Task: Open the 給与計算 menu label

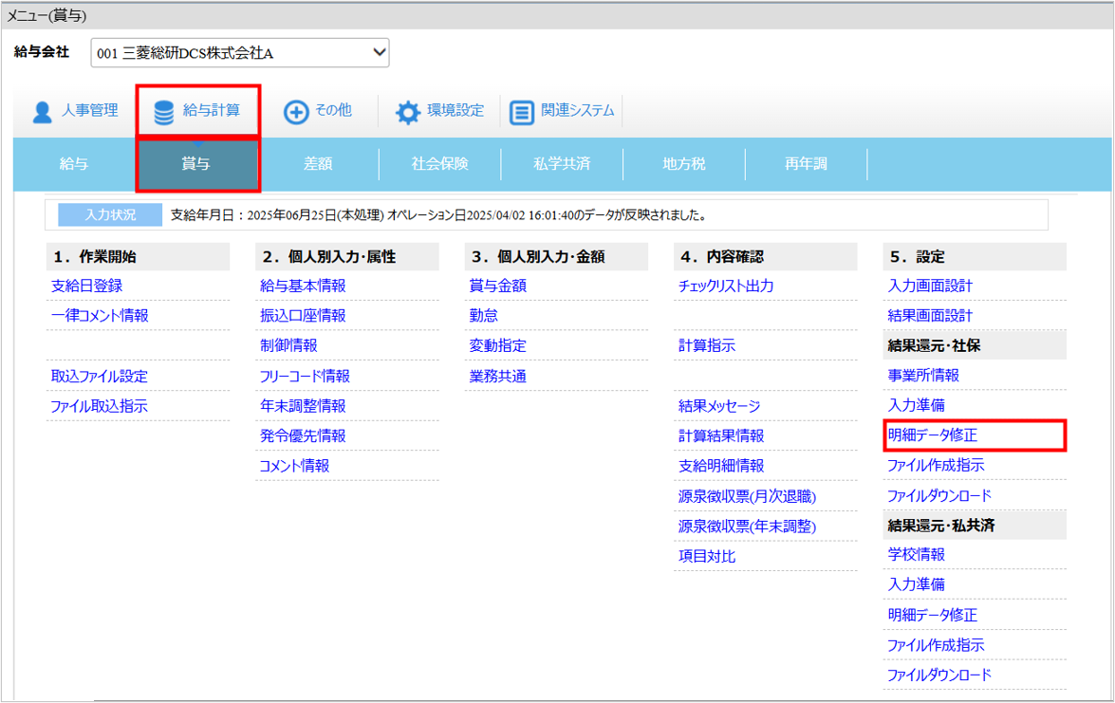Action: [212, 110]
